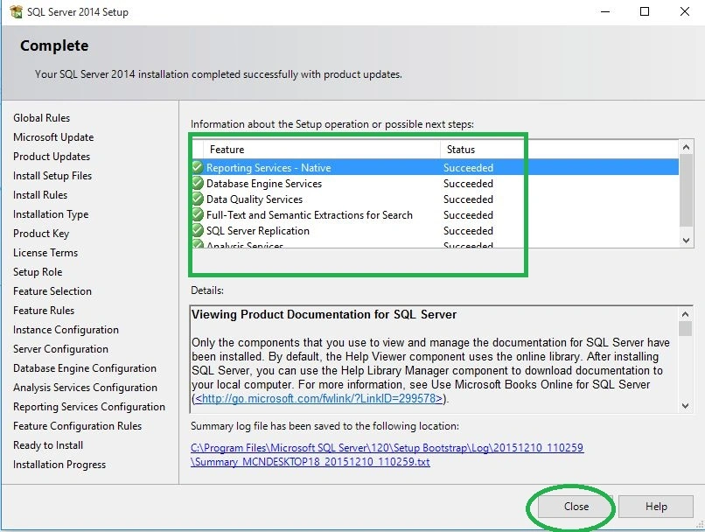
Task: Click up arrow of feature list scrollbar
Action: (686, 147)
